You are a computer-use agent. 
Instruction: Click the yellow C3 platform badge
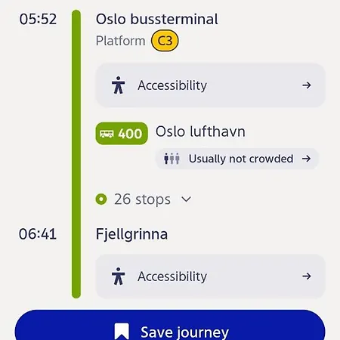click(165, 41)
